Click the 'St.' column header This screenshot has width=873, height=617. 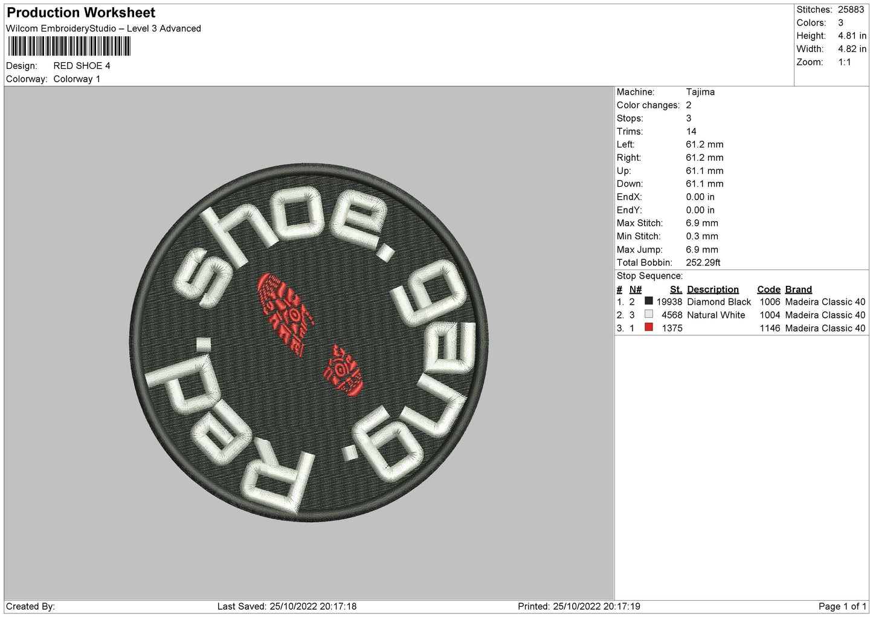[x=676, y=289]
